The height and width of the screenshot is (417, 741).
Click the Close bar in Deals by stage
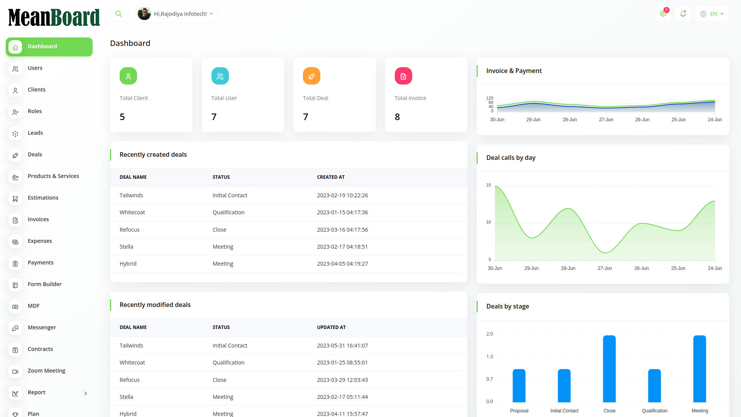click(609, 369)
